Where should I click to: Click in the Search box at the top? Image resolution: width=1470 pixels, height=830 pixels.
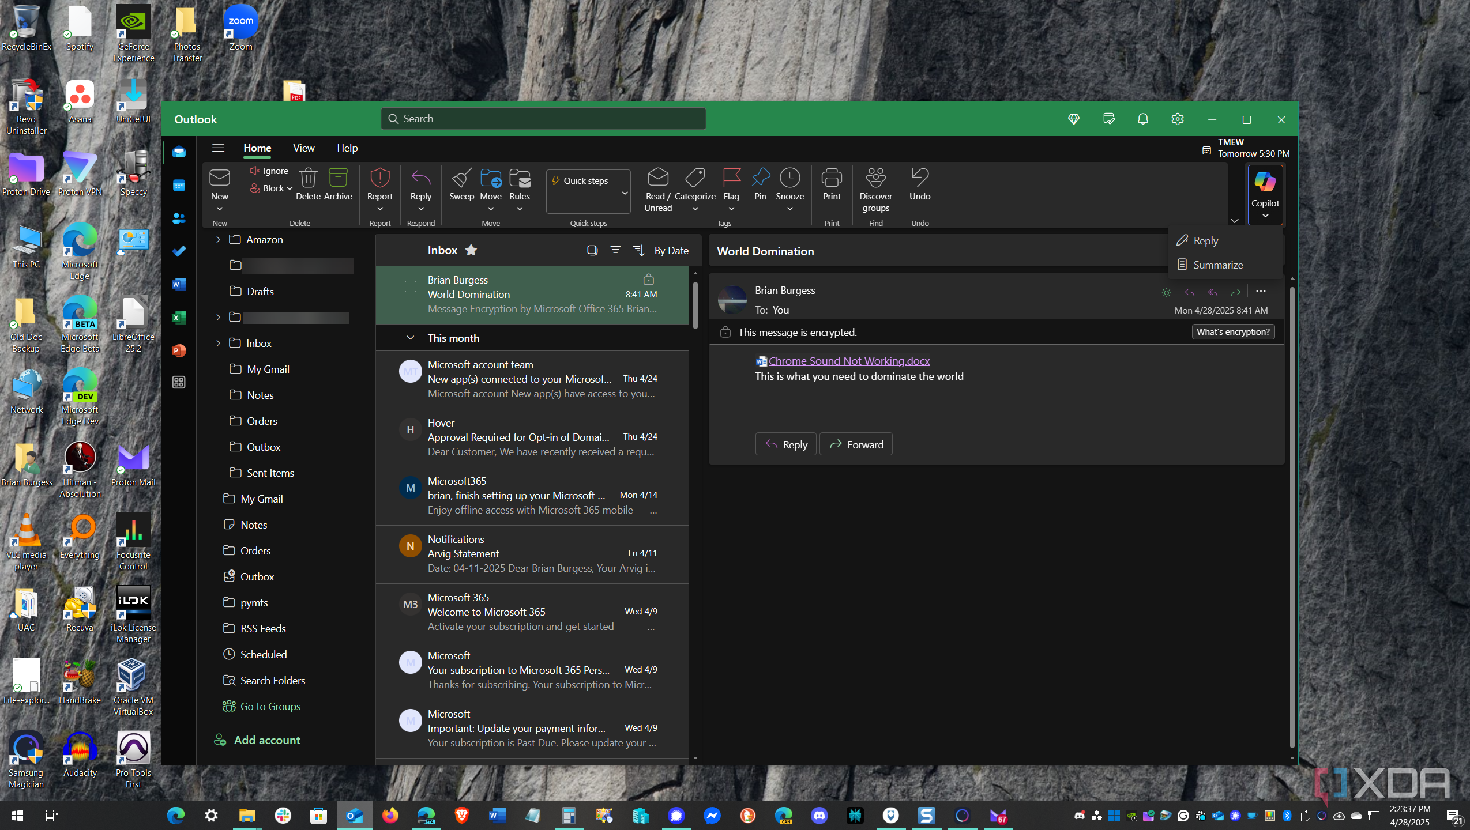[x=543, y=119]
